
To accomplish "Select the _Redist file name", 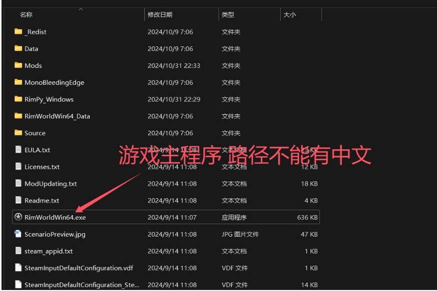I will pyautogui.click(x=35, y=32).
